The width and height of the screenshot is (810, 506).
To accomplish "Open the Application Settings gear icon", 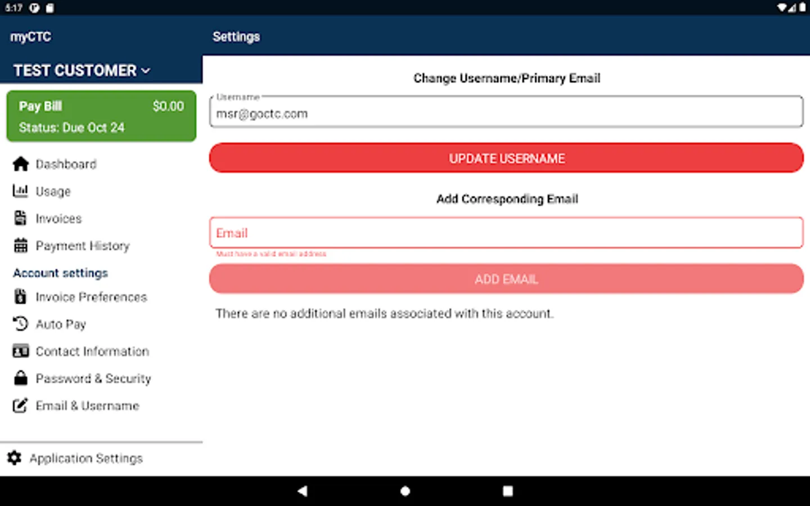I will coord(15,458).
